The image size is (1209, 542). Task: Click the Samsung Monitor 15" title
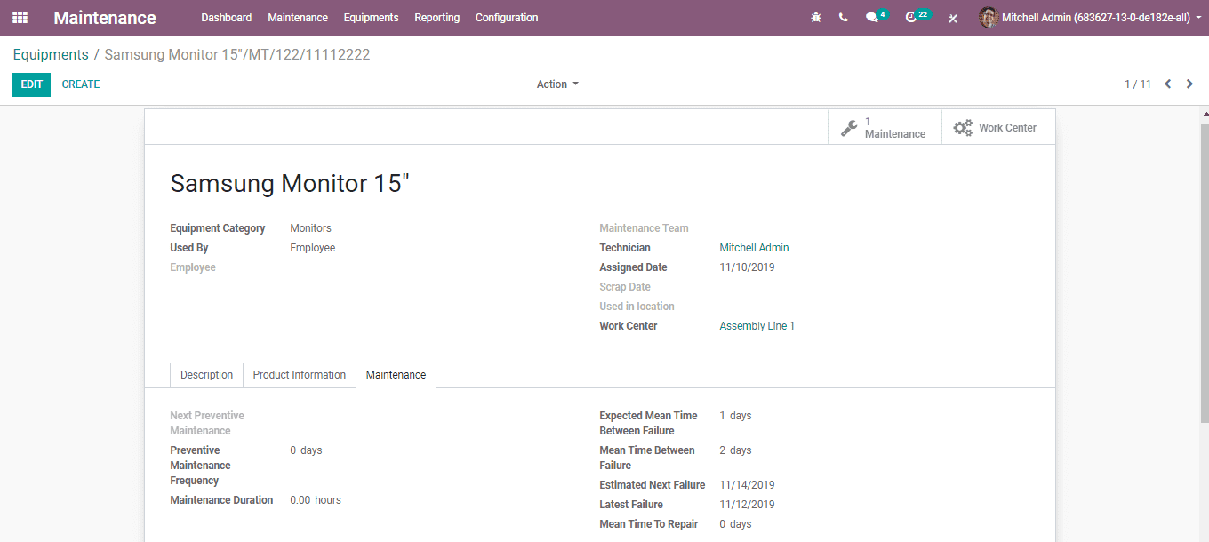click(290, 183)
